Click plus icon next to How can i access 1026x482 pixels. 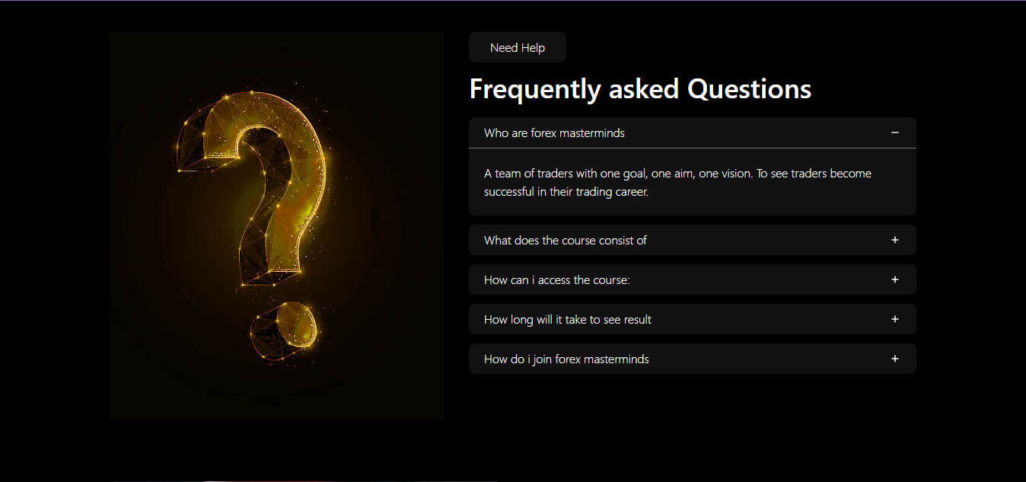click(x=894, y=279)
